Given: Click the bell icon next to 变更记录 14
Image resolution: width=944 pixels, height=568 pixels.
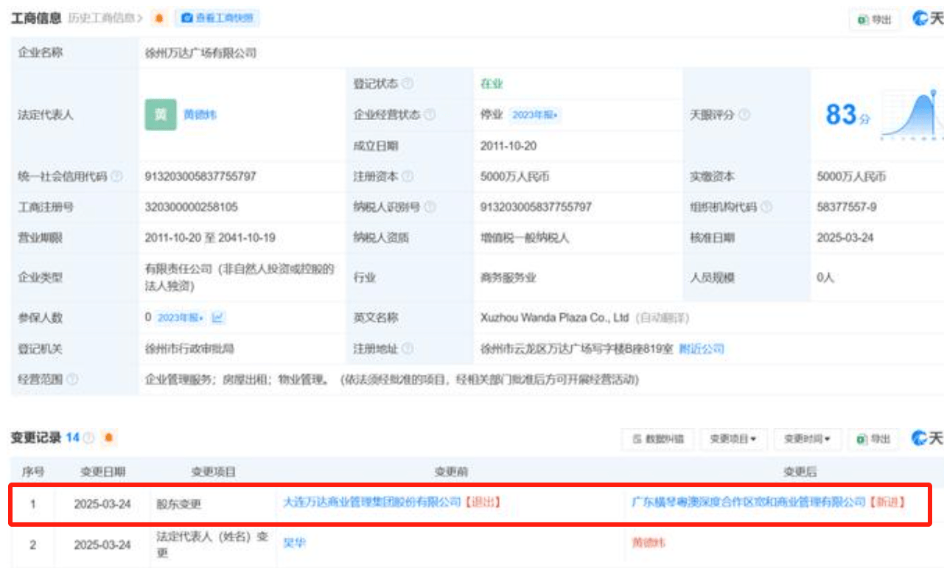Looking at the screenshot, I should click(109, 438).
